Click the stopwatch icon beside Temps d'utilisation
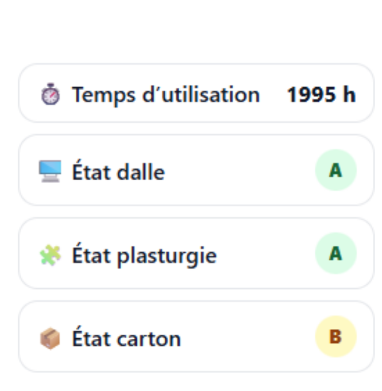The image size is (382, 391). 50,94
